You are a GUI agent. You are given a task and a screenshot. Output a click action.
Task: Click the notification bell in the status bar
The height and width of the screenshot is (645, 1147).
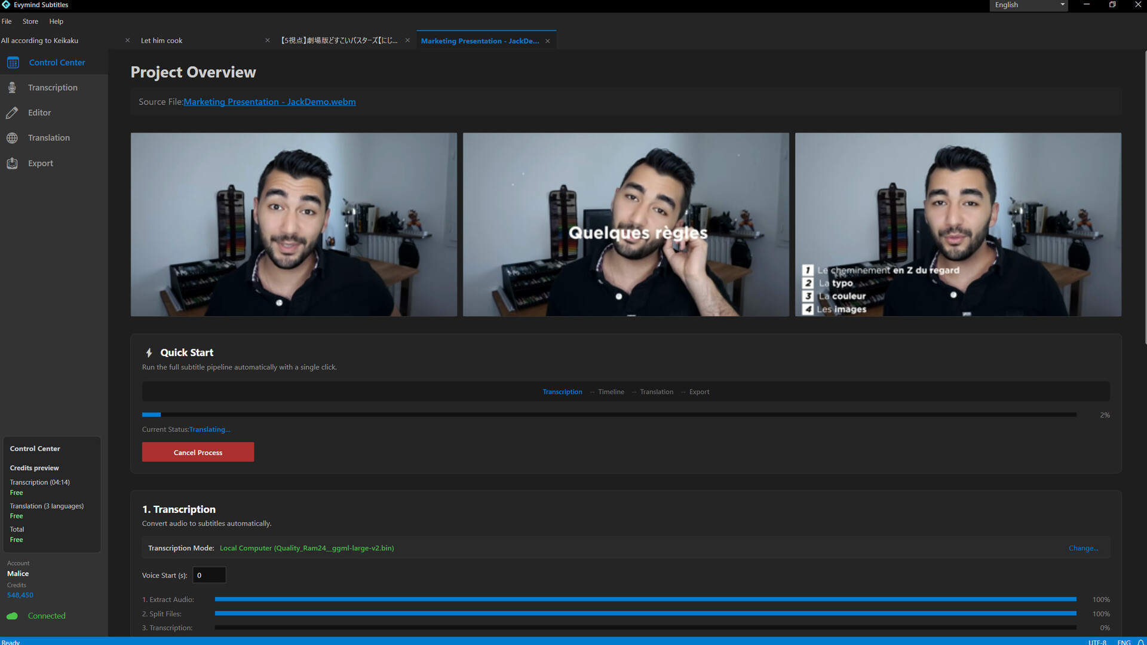coord(1140,642)
